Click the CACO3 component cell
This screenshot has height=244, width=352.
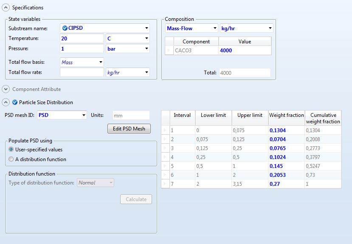pyautogui.click(x=196, y=50)
